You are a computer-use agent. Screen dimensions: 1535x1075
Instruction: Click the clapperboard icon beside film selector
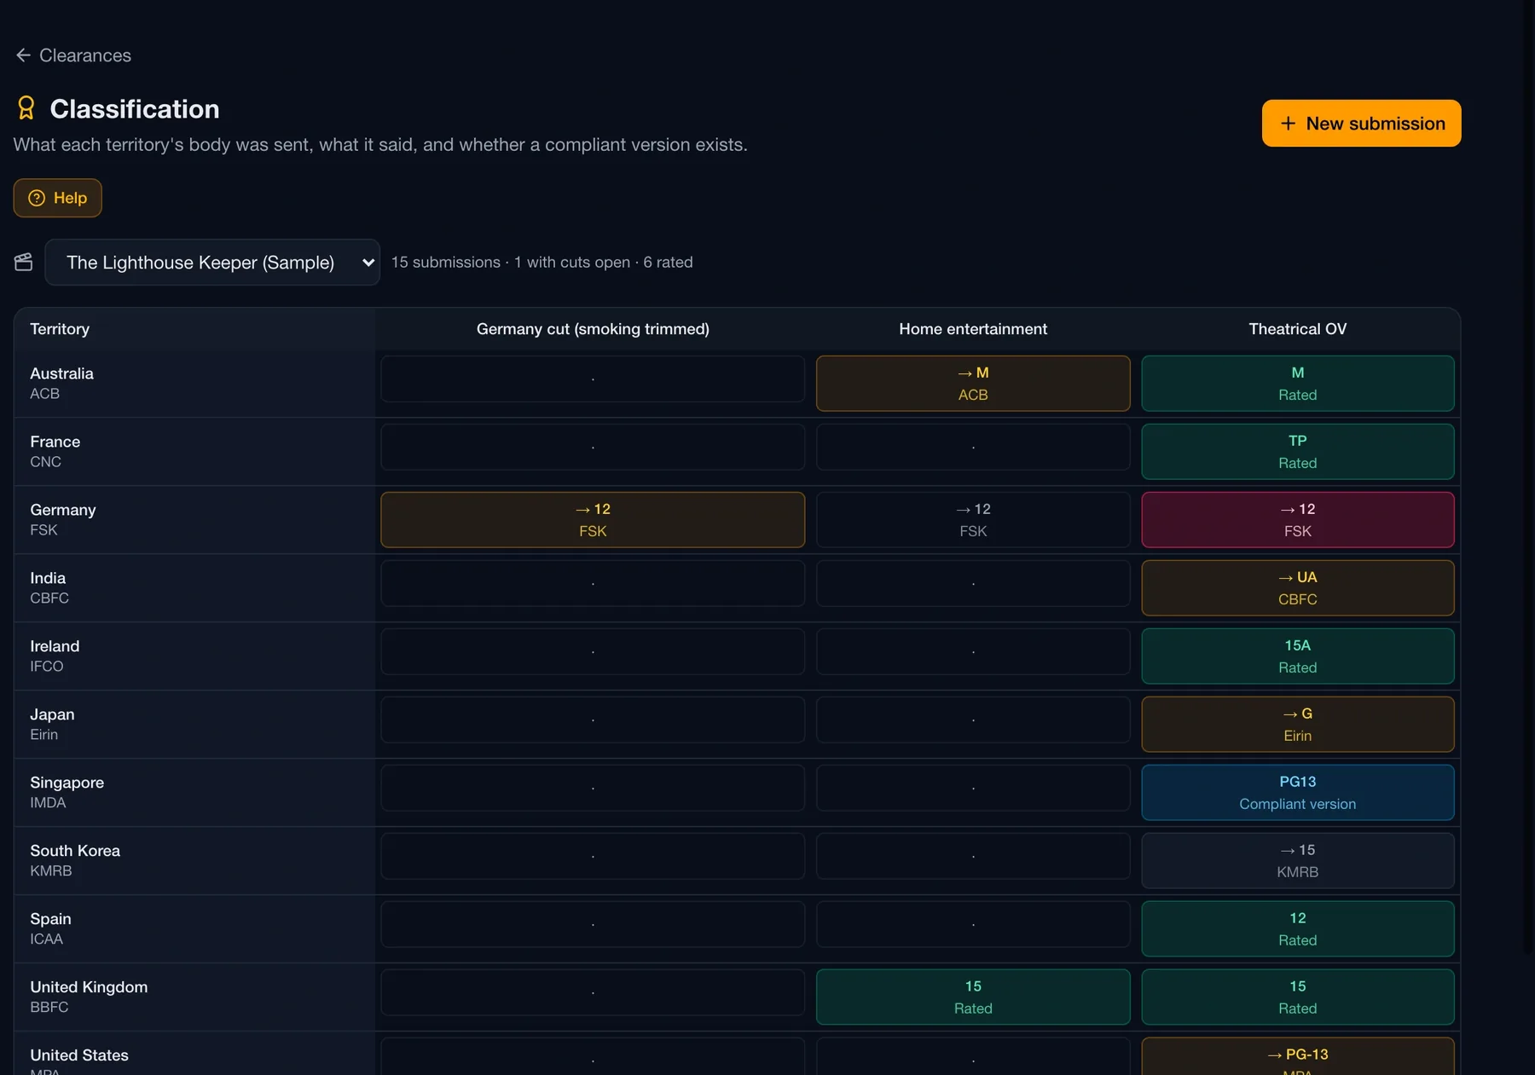click(24, 262)
